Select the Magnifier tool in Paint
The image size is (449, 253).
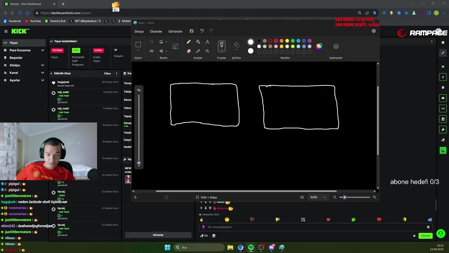point(207,51)
